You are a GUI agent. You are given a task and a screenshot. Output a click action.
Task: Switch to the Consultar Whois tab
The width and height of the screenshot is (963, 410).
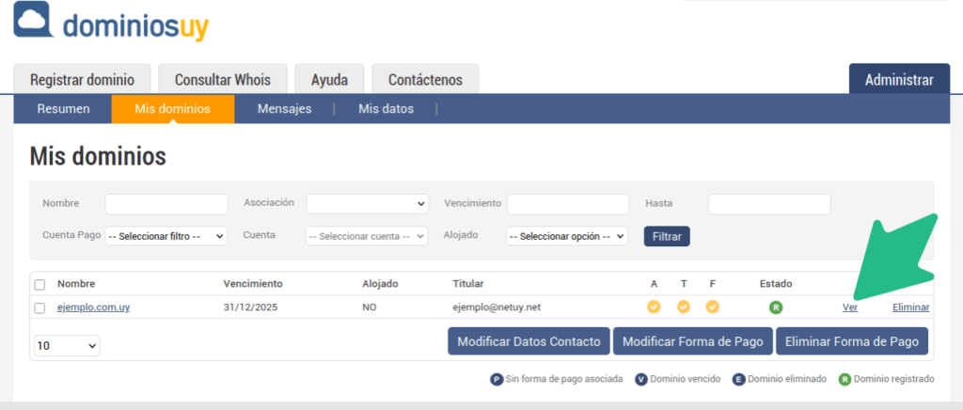221,80
